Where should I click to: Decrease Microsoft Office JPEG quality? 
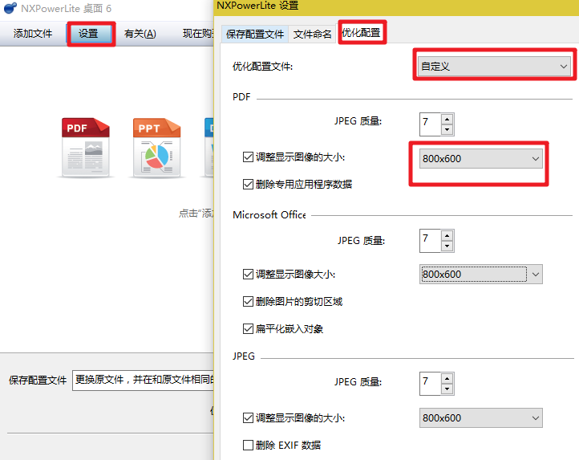pos(447,246)
